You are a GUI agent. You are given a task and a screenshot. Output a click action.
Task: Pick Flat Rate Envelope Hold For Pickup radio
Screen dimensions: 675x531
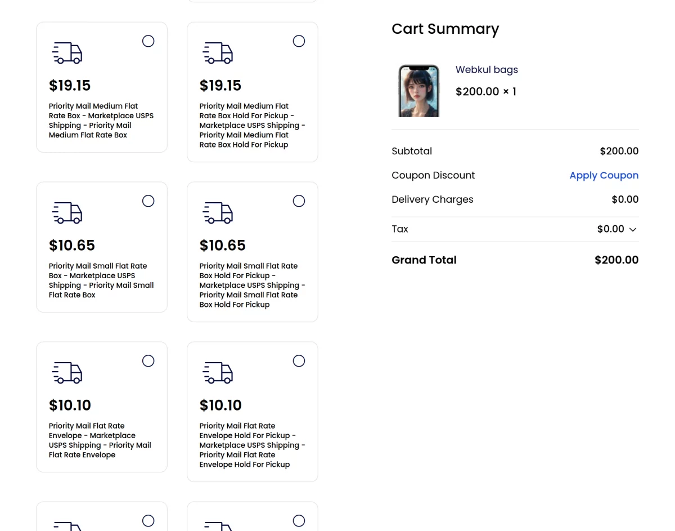[x=299, y=361]
